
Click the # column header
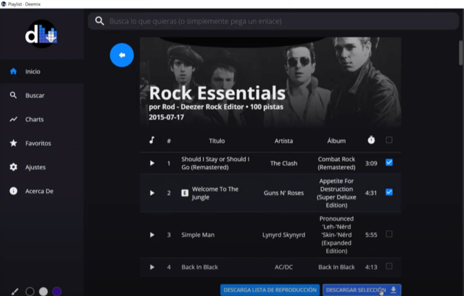pyautogui.click(x=169, y=141)
